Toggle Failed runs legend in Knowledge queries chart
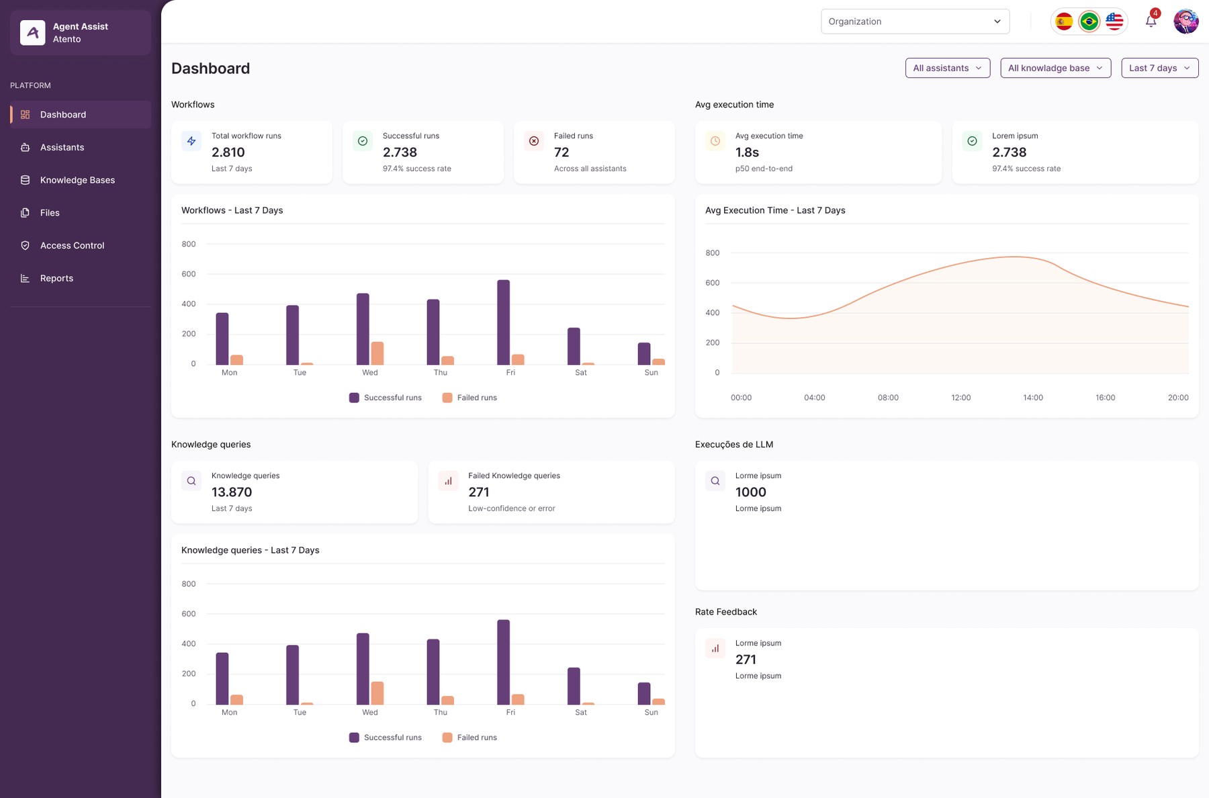1209x798 pixels. (x=469, y=738)
